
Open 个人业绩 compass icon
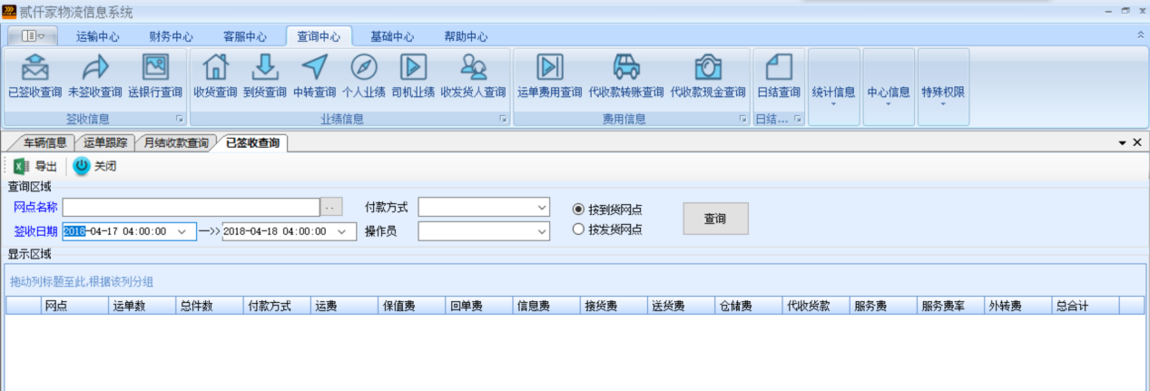click(364, 68)
